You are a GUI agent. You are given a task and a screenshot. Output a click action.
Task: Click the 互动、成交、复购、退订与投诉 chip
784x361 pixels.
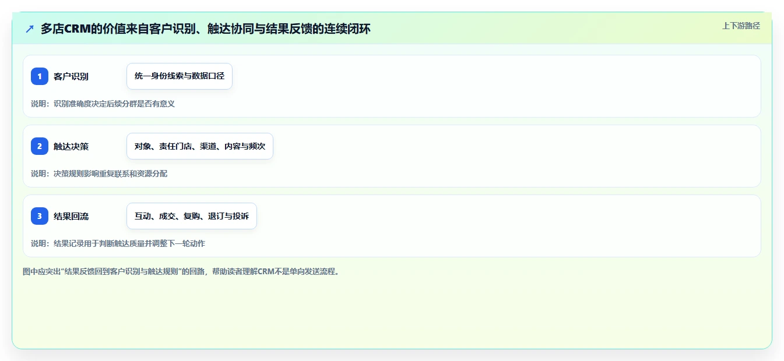pyautogui.click(x=192, y=216)
